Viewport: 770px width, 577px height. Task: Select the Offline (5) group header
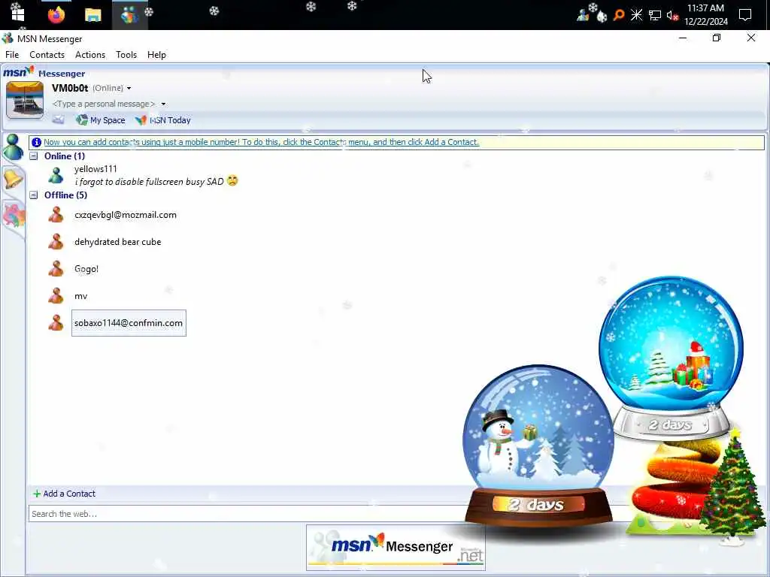[66, 195]
